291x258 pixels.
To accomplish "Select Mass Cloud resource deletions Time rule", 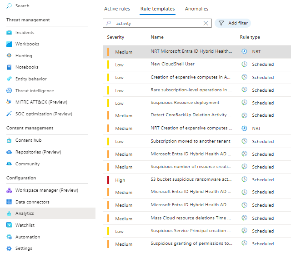I will tap(191, 218).
